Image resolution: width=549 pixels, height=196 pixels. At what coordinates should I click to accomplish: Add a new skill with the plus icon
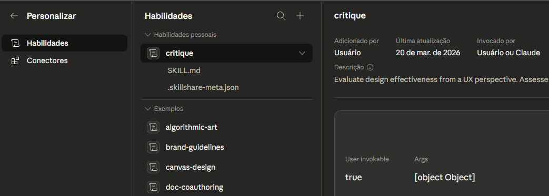pos(300,16)
